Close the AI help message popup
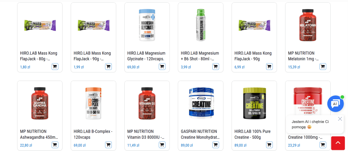Image resolution: width=348 pixels, height=151 pixels. [x=340, y=119]
